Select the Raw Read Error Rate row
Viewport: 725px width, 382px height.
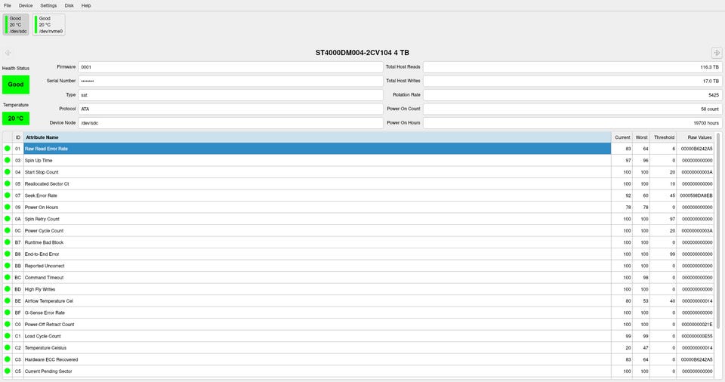[x=317, y=149]
